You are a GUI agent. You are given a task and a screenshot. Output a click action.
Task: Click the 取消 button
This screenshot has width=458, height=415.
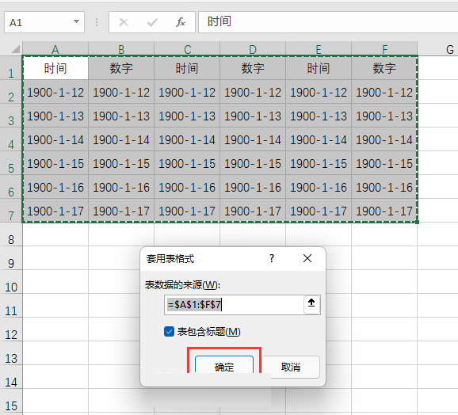coord(291,367)
